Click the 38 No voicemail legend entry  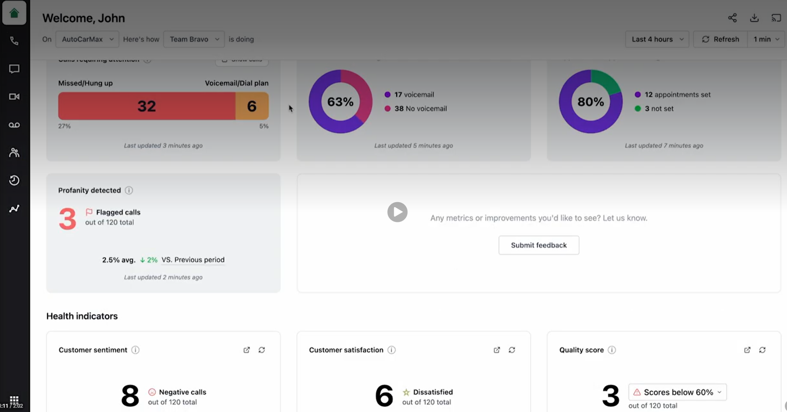pos(416,109)
